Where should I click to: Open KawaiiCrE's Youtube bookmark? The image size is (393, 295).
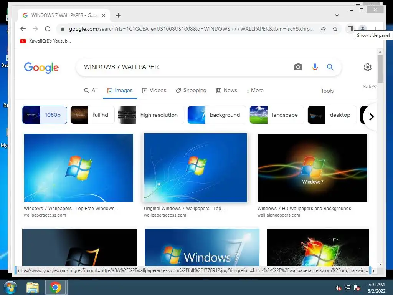pyautogui.click(x=45, y=41)
